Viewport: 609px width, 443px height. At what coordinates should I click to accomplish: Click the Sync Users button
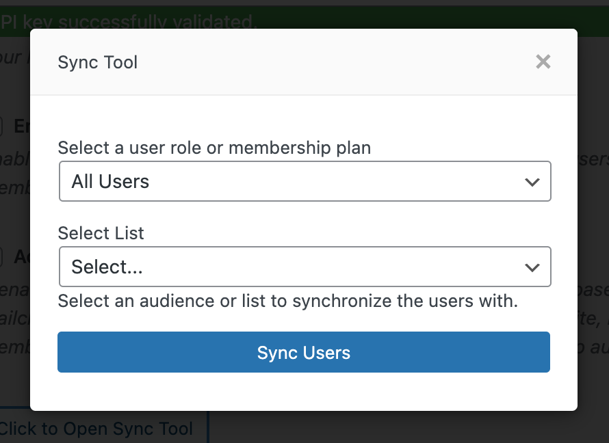304,352
